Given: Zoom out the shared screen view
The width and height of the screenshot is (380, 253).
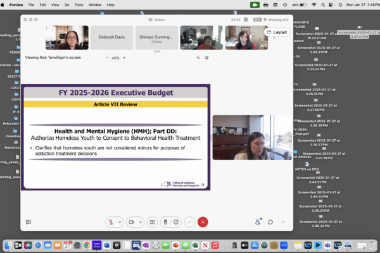Looking at the screenshot, I should [106, 58].
